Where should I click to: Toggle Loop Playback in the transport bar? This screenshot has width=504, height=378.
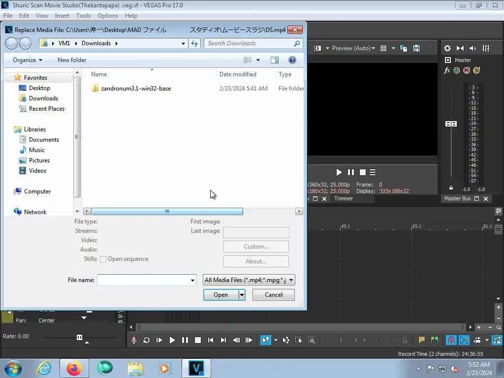(x=146, y=340)
